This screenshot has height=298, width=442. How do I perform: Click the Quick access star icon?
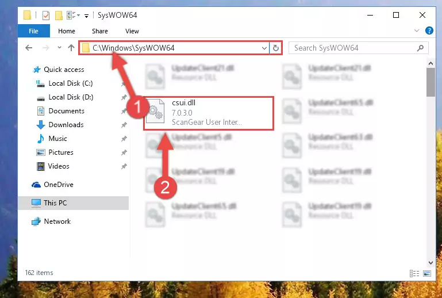[x=37, y=70]
